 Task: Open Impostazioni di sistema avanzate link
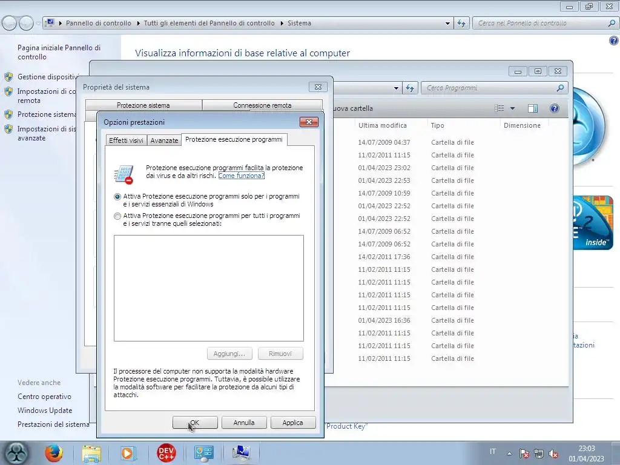[47, 133]
